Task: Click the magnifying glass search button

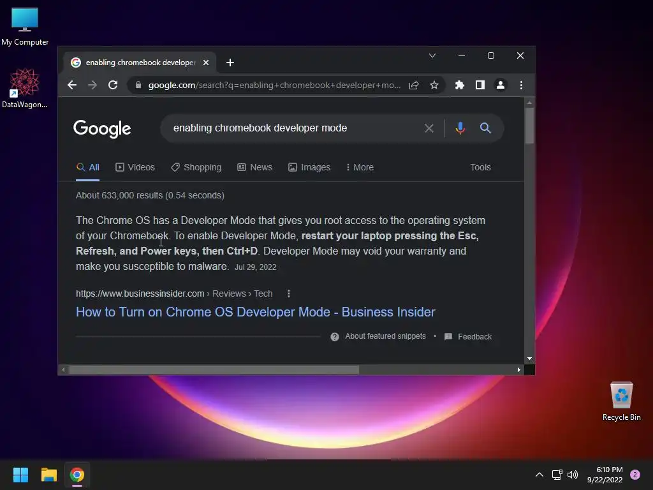Action: coord(485,128)
